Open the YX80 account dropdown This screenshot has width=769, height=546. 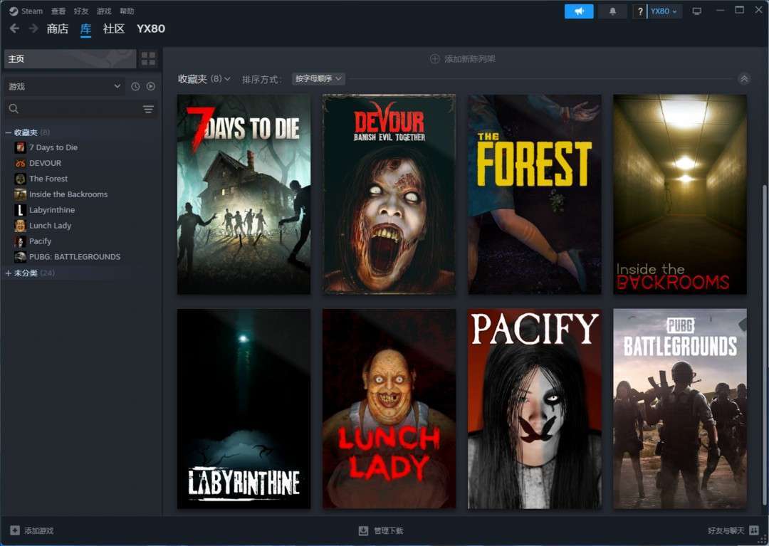coord(664,11)
